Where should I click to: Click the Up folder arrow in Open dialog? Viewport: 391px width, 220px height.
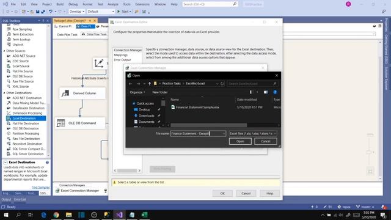pyautogui.click(x=150, y=84)
